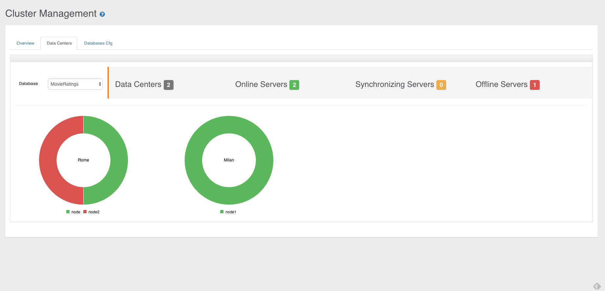Select the orange Synchronizing Servers count badge
Screen dimensions: 605x291
click(x=441, y=85)
